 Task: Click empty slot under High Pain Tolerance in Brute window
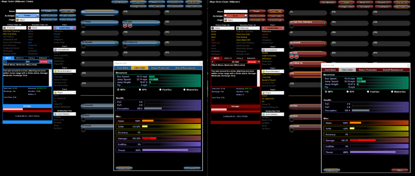(292, 26)
